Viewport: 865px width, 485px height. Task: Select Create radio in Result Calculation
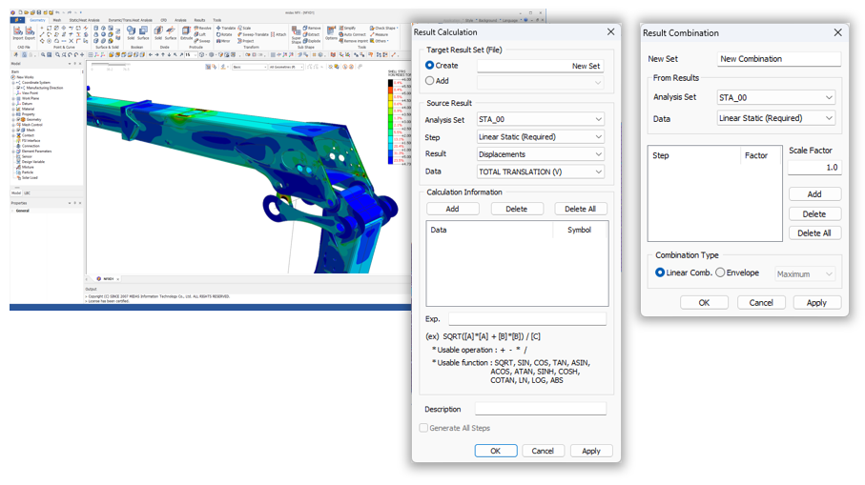429,65
